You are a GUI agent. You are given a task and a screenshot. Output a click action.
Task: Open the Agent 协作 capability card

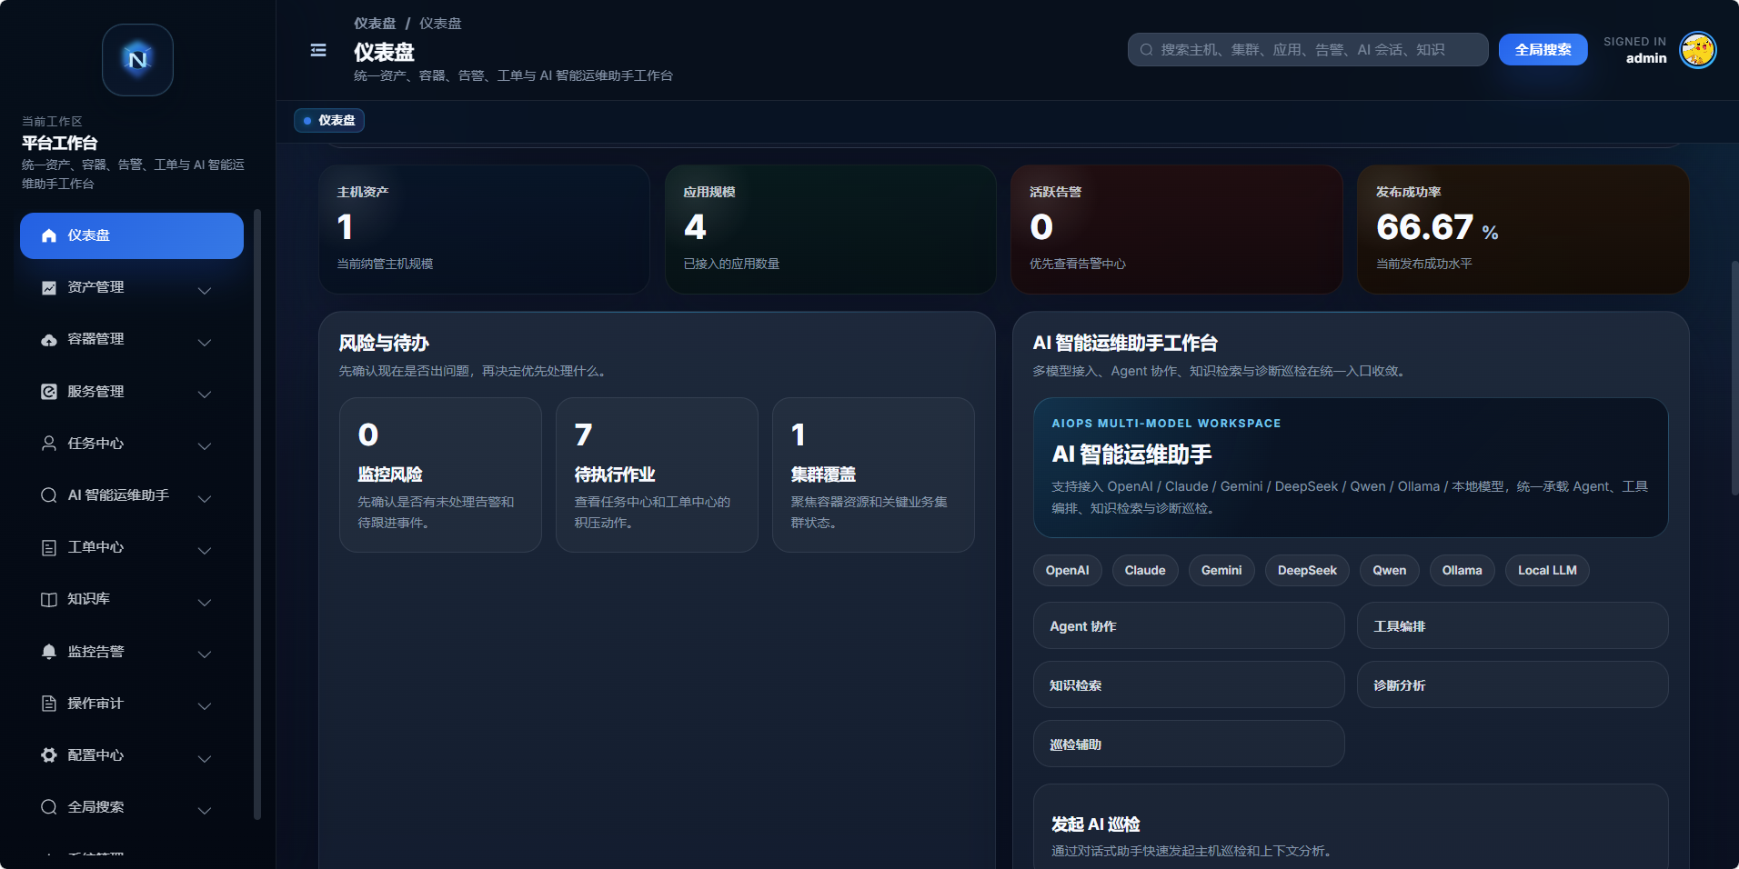pyautogui.click(x=1189, y=625)
